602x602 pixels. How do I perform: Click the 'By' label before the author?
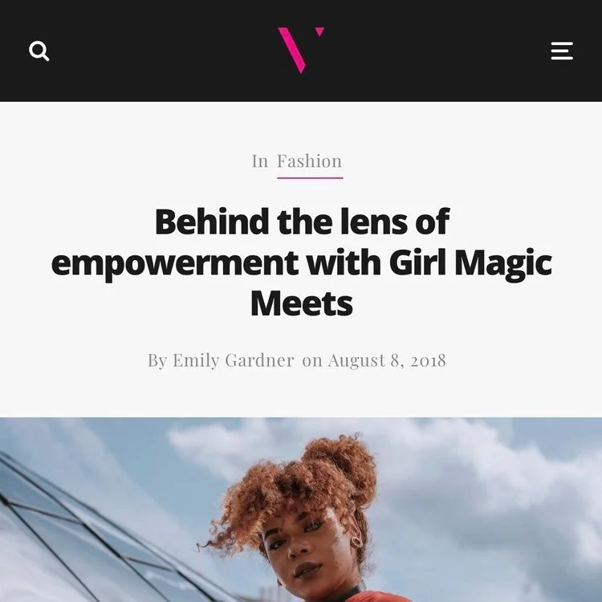tap(157, 360)
